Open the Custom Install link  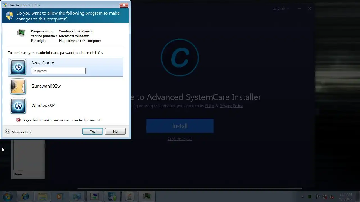coord(180,139)
